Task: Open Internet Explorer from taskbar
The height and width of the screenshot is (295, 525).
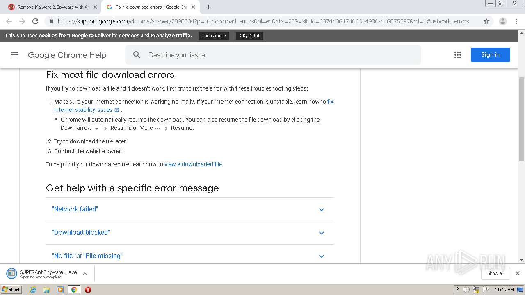Action: point(33,290)
